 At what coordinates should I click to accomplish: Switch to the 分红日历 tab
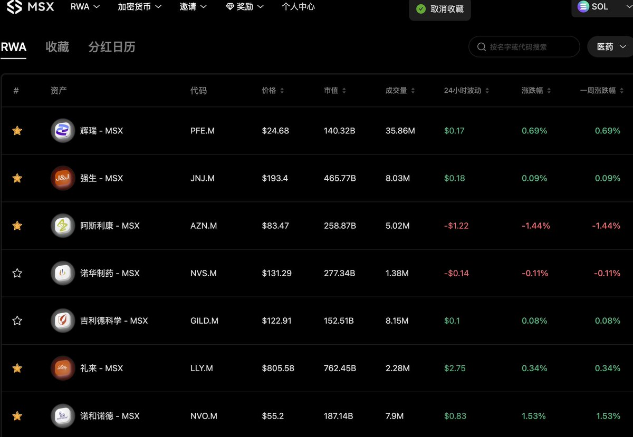click(x=112, y=47)
